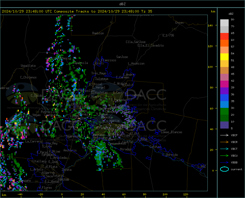This screenshot has height=198, width=245.
Task: Click the 'E_1-736' map label
Action: click(168, 35)
